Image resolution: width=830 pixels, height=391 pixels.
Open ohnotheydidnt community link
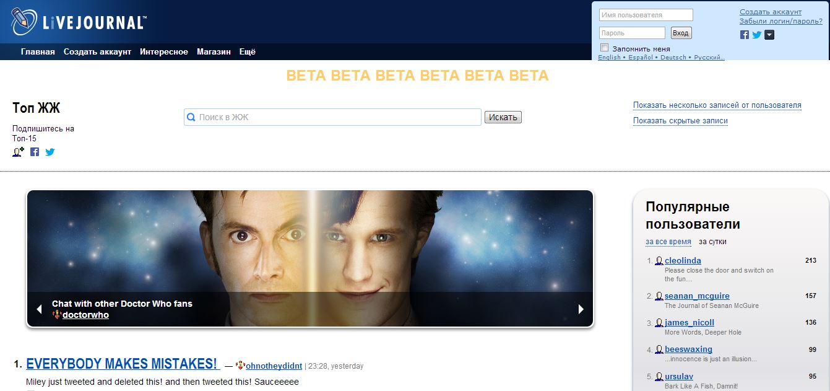[x=274, y=366]
